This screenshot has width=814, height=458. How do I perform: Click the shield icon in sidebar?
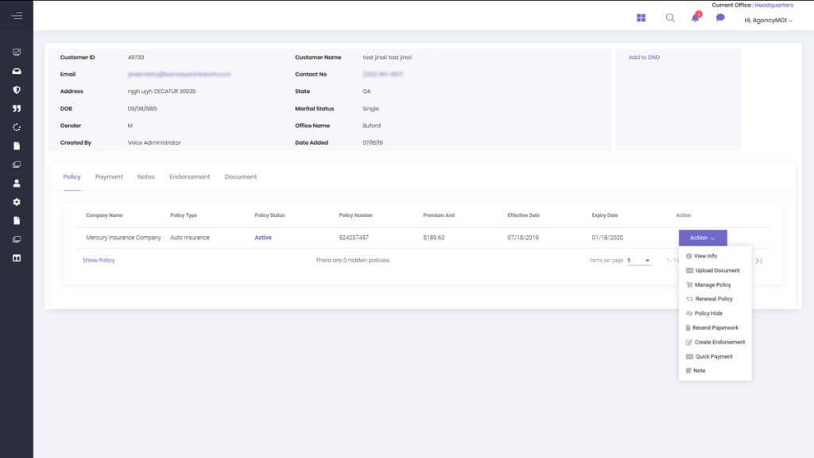tap(17, 89)
